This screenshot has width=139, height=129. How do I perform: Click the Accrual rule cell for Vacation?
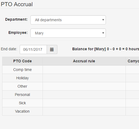(x=84, y=111)
